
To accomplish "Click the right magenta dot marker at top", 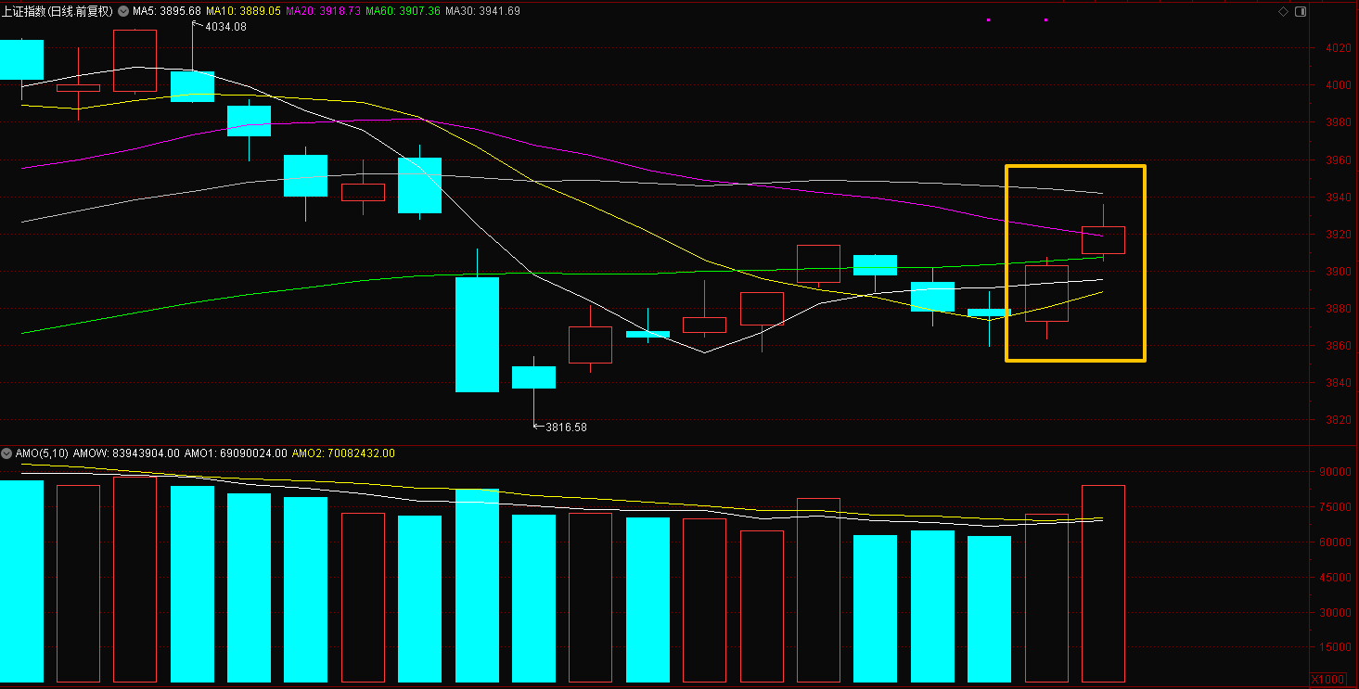I will click(1045, 19).
